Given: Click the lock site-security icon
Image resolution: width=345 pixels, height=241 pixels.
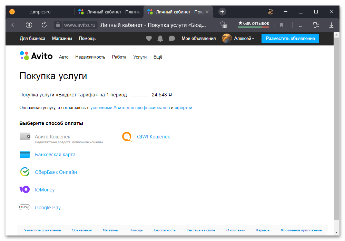Looking at the screenshot, I should (58, 25).
